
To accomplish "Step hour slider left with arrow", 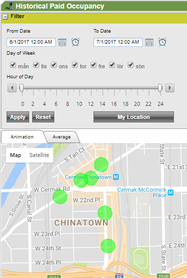I will click(12, 88).
